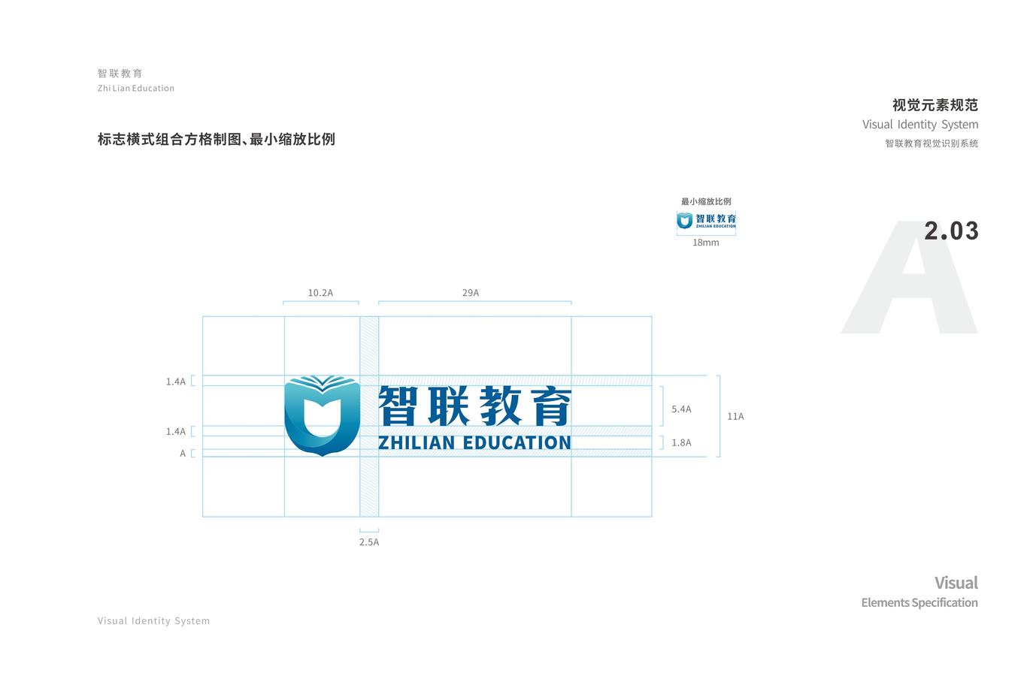Click the 5.4A height measurement
This screenshot has height=685, width=1027.
click(x=681, y=409)
